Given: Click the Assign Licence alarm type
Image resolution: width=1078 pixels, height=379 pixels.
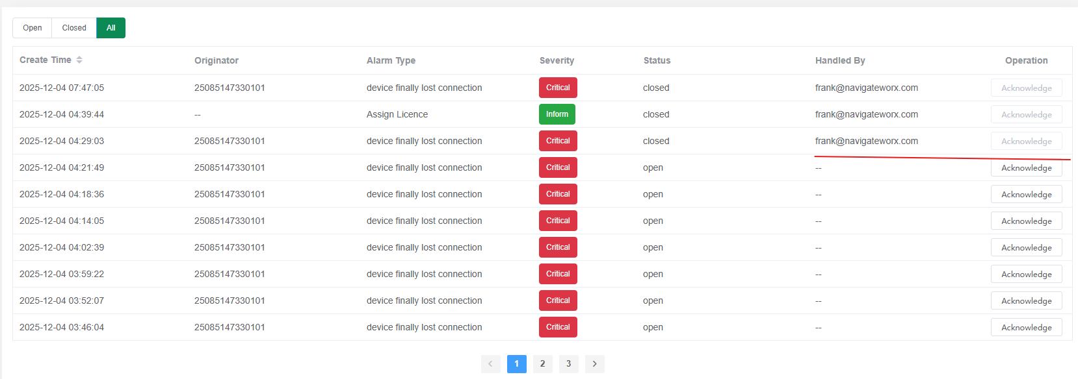Looking at the screenshot, I should [397, 114].
